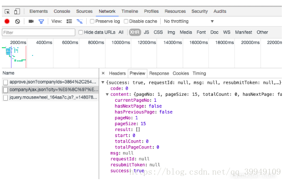This screenshot has height=181, width=286.
Task: Clear the network log with the clear icon
Action: (17, 22)
